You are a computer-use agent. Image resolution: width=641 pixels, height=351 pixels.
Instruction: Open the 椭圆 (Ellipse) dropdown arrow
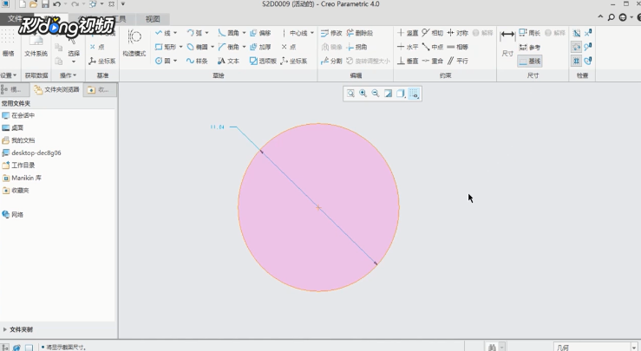pos(213,47)
